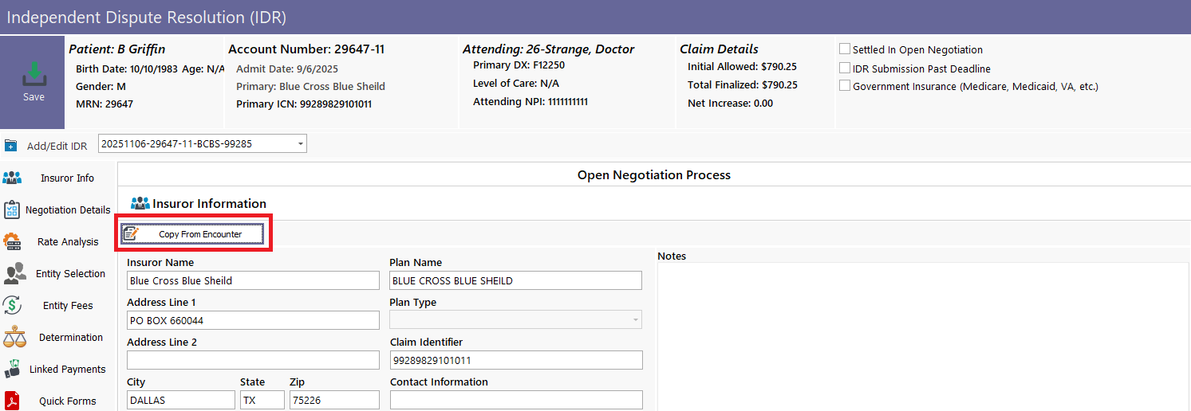Click the Insuror Name text field
Viewport: 1191px width, 411px height.
point(253,280)
